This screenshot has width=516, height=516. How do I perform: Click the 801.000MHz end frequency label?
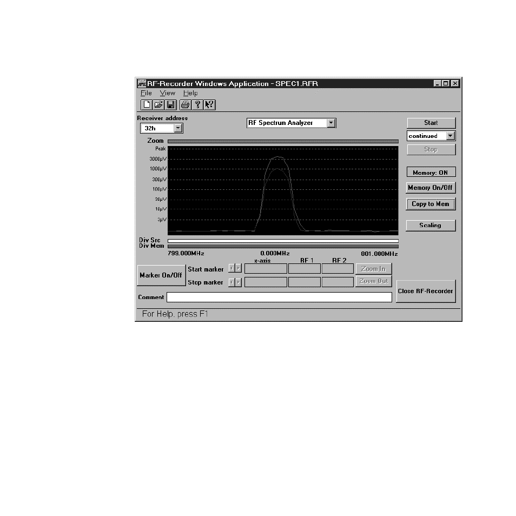[380, 254]
